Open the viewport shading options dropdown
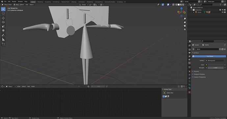Viewport: 227px width, 119px height. point(186,5)
